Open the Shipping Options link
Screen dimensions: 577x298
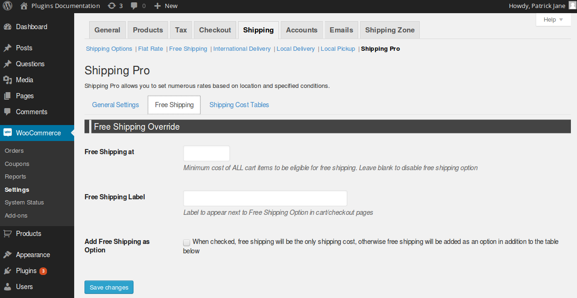(x=109, y=49)
